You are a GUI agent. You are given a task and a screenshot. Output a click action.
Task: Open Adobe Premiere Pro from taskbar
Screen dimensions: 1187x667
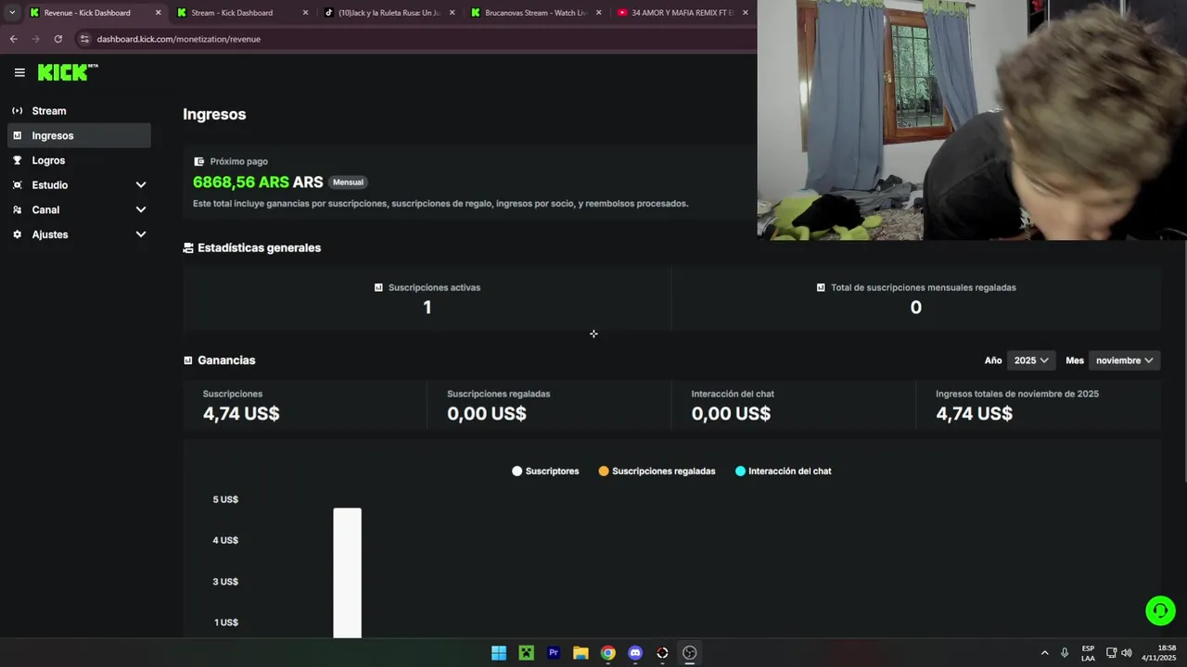pyautogui.click(x=554, y=653)
